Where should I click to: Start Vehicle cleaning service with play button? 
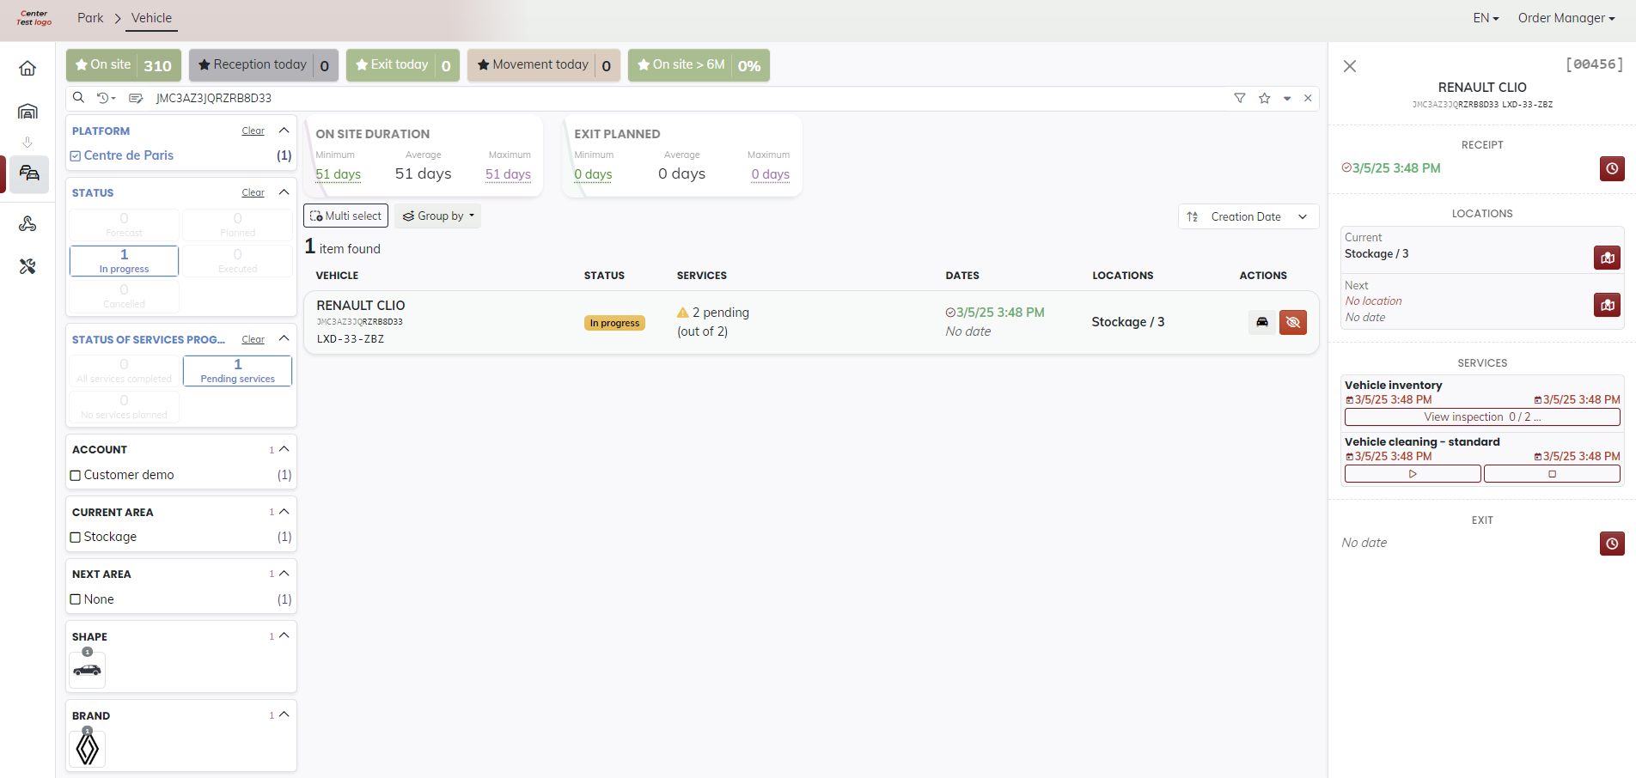tap(1412, 474)
